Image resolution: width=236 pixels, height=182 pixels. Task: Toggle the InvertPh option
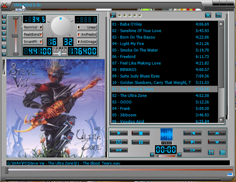(x=33, y=42)
